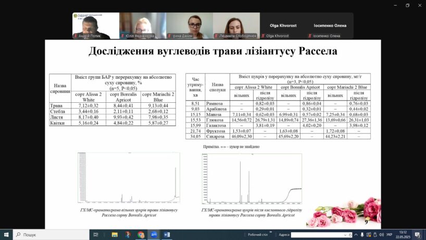Open the clock showing 13:12 date
426x240 pixels.
coord(403,235)
